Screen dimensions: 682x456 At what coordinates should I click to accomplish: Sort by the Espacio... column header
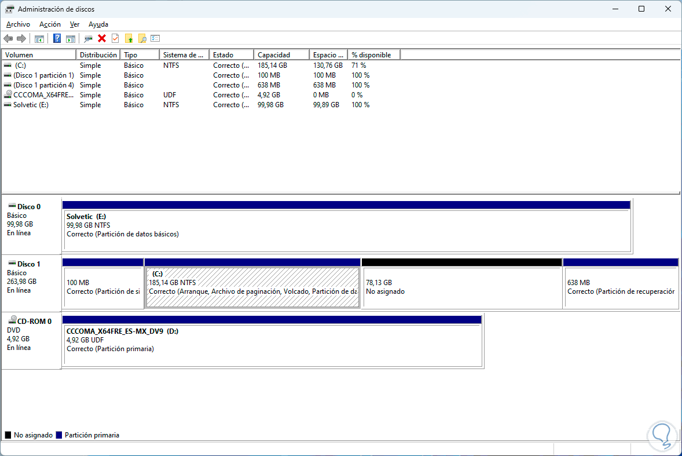coord(328,55)
